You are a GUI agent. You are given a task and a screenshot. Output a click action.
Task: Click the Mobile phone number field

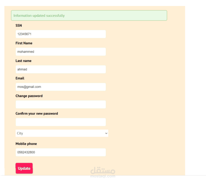60,152
